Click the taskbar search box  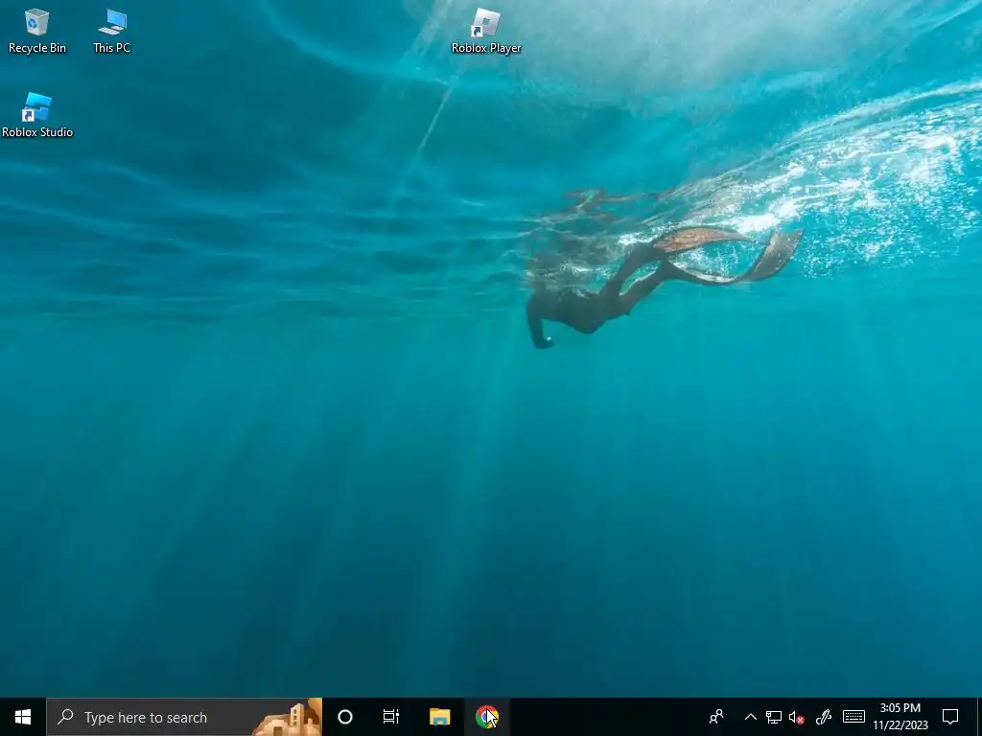click(184, 717)
